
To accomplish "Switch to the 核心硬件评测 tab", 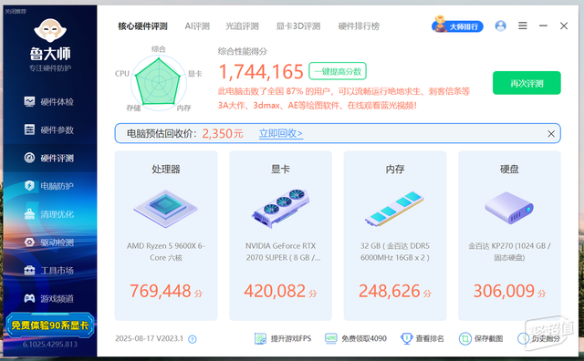I will coord(142,26).
